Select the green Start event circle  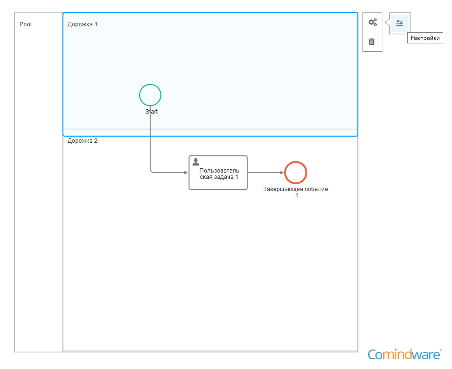(150, 95)
